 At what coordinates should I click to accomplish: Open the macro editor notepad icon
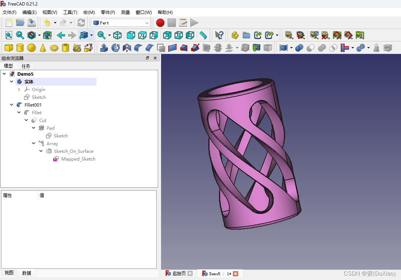click(x=183, y=23)
